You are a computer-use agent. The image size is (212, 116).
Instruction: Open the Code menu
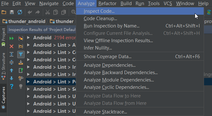tap(68, 4)
